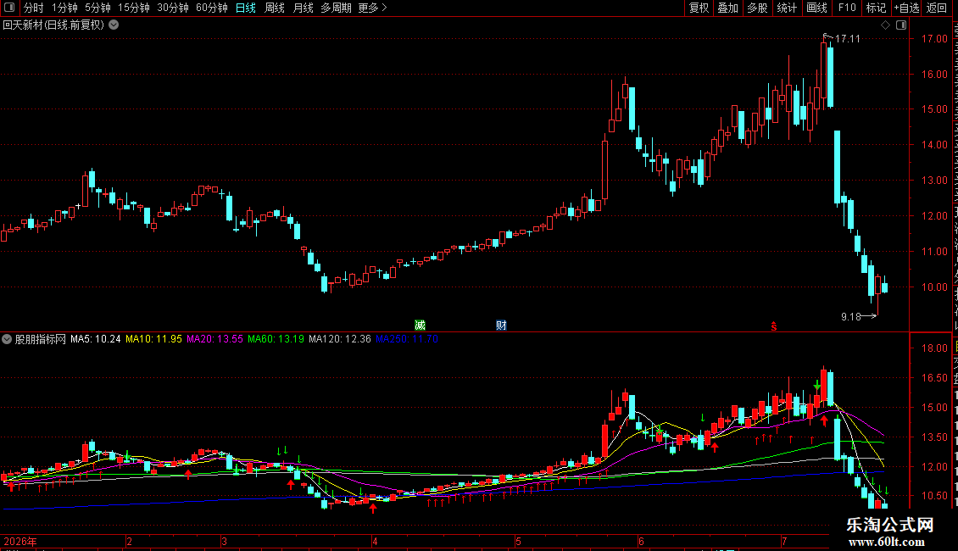Click the 回天新材(日线 前复权) title text
The image size is (958, 551).
53,25
